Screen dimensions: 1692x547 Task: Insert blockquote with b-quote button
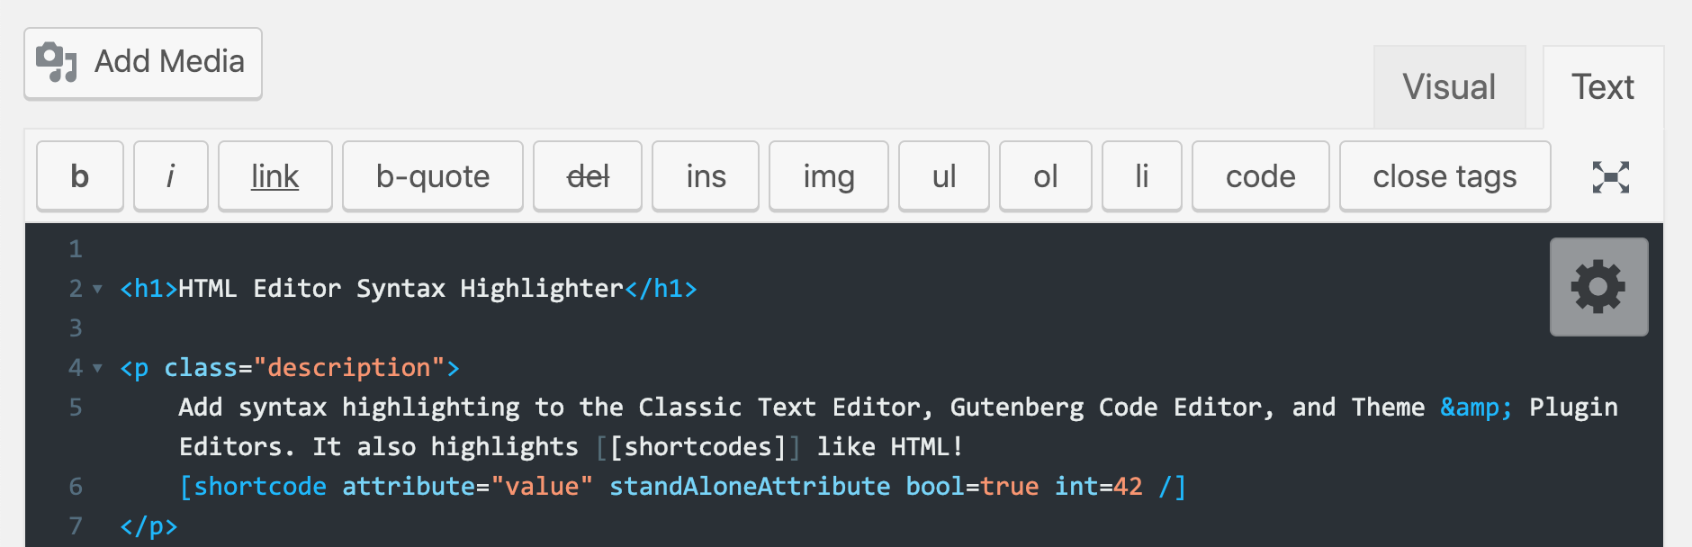433,176
